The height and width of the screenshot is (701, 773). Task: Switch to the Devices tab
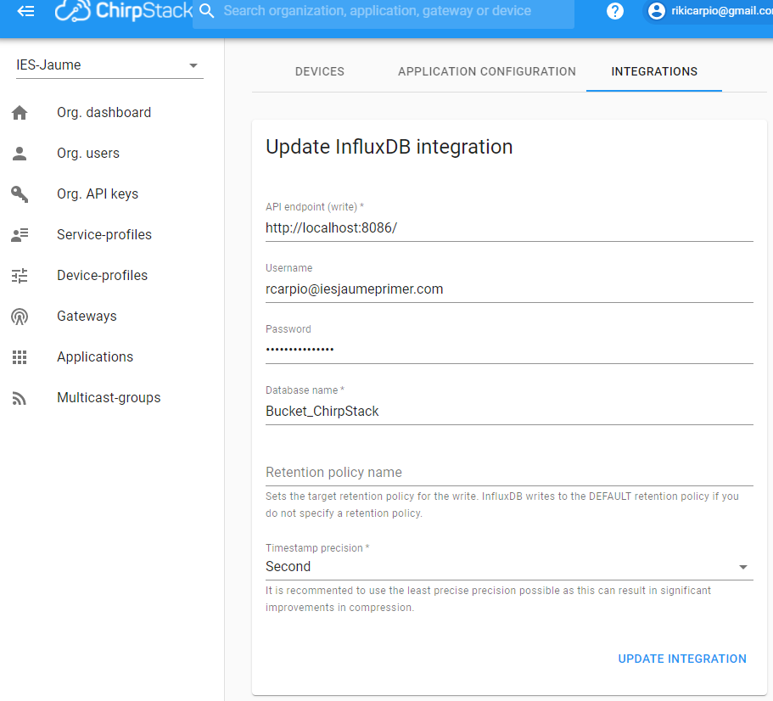pyautogui.click(x=319, y=71)
